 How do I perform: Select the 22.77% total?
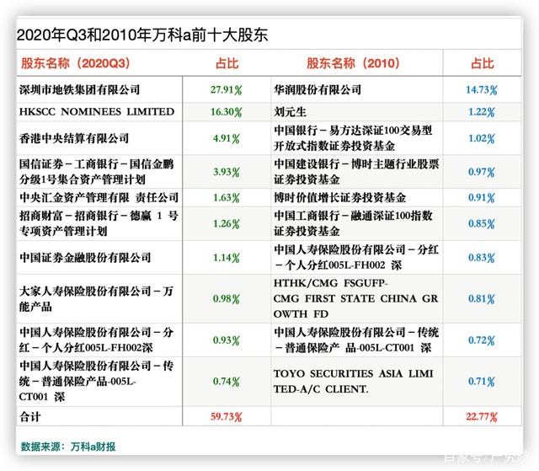pos(481,417)
